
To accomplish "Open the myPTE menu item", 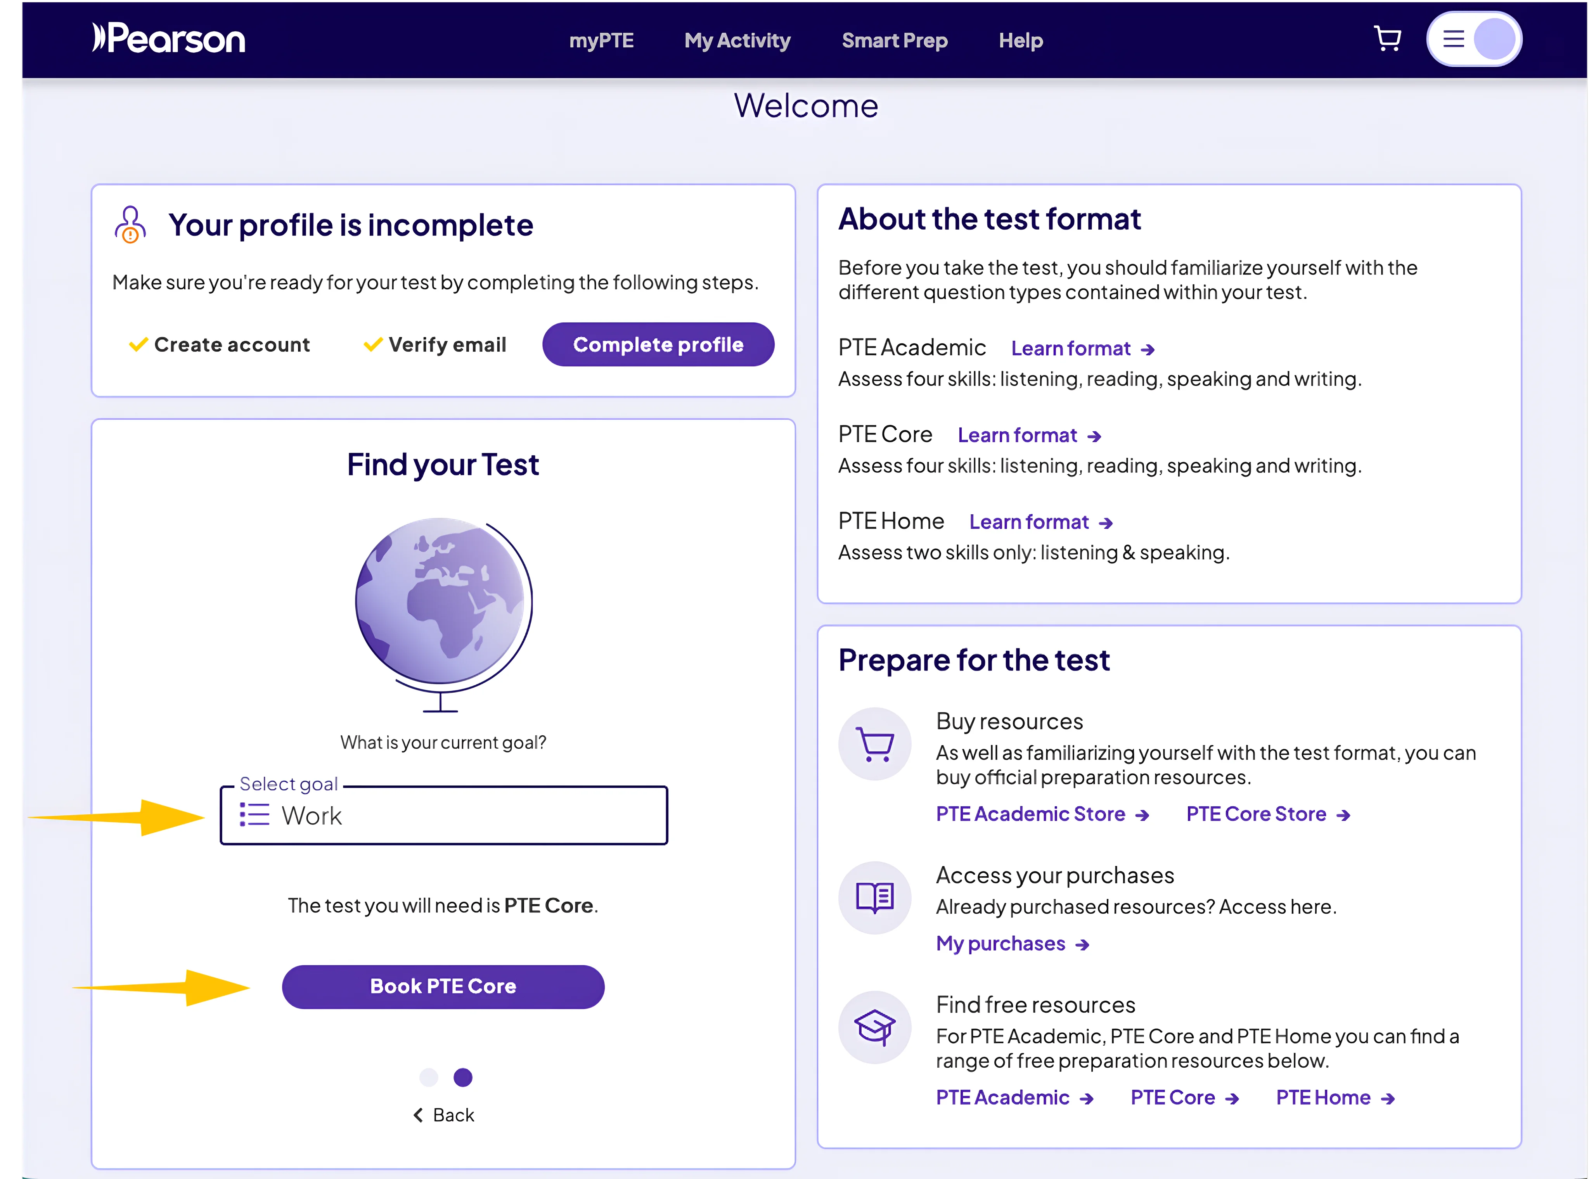I will coord(601,41).
